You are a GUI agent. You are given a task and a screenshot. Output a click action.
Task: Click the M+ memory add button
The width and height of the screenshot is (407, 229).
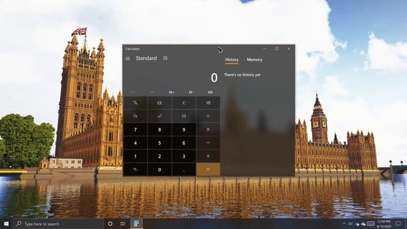(x=171, y=92)
